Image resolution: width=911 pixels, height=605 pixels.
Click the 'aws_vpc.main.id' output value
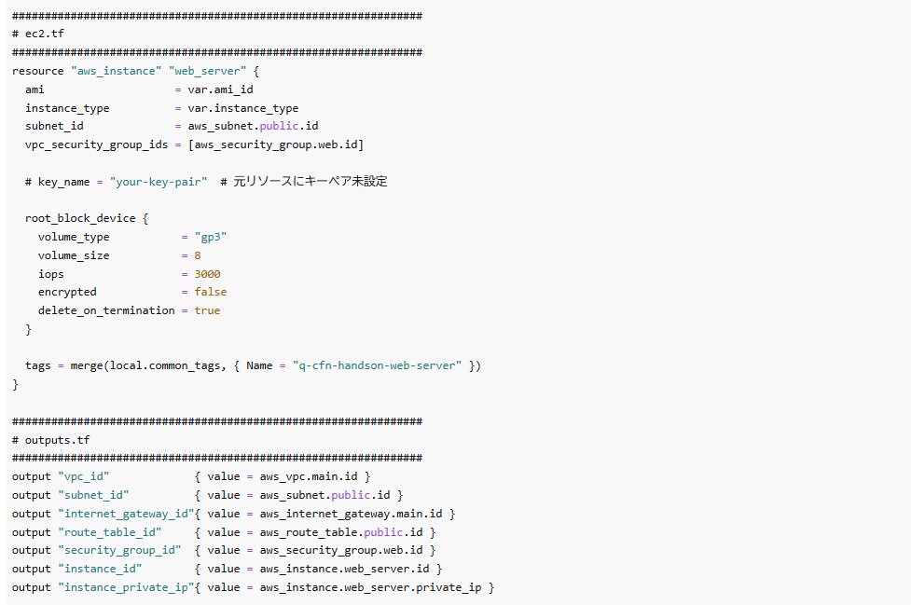point(309,476)
